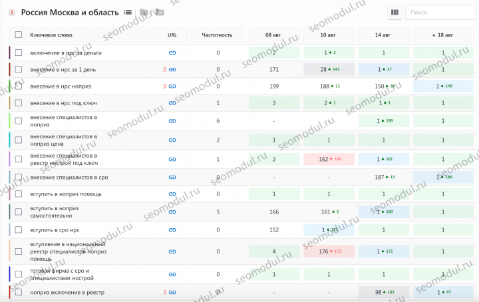
Task: Open URL link for реестр нострой под ключ row
Action: click(172, 160)
